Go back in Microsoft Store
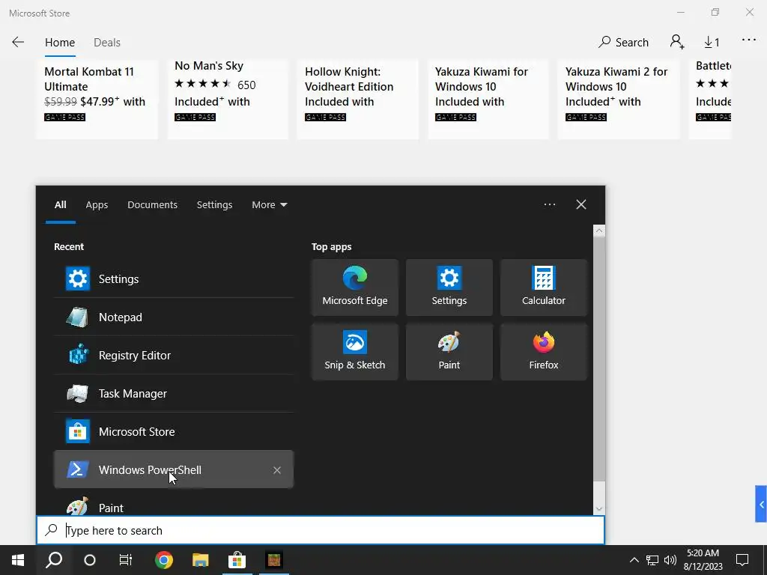The image size is (767, 575). point(18,42)
